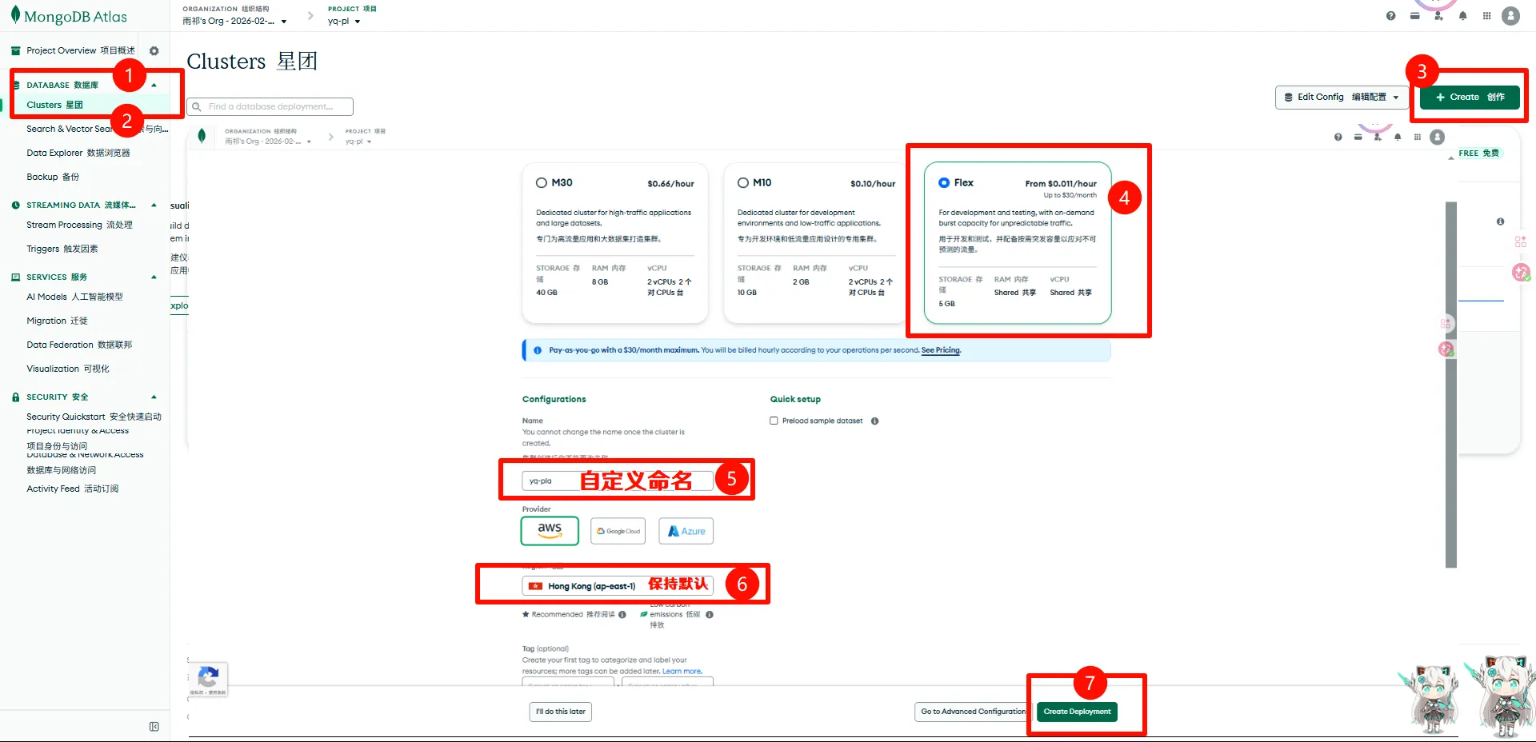Click the vertical scrollbar of the cluster form

1451,384
